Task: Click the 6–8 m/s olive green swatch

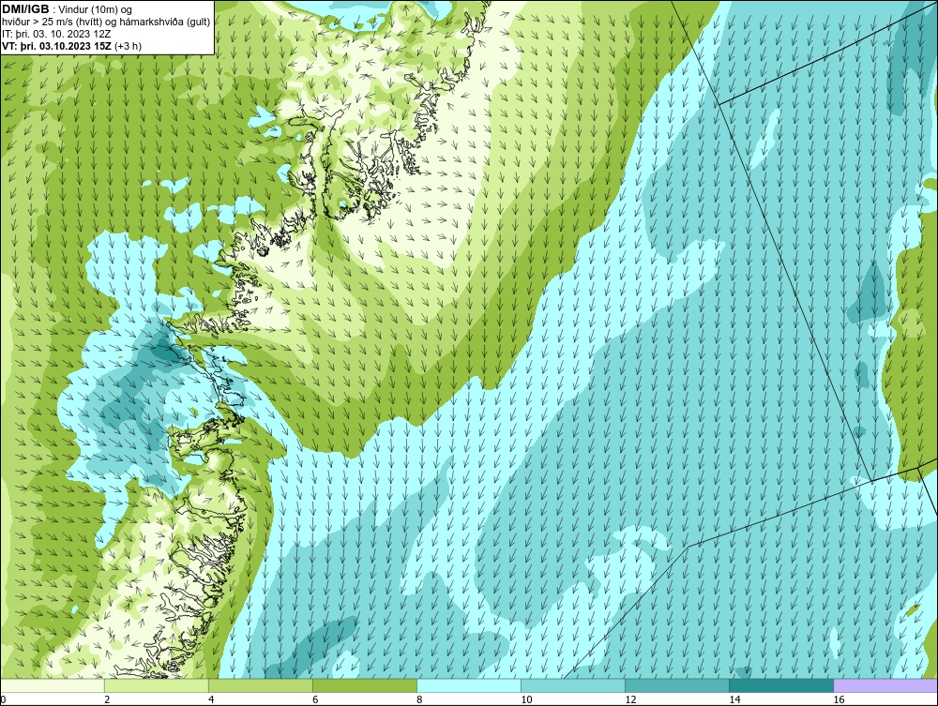Action: (364, 685)
